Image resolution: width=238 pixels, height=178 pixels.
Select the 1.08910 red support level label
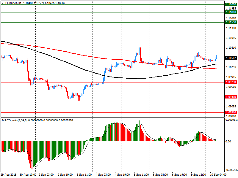(x=231, y=112)
